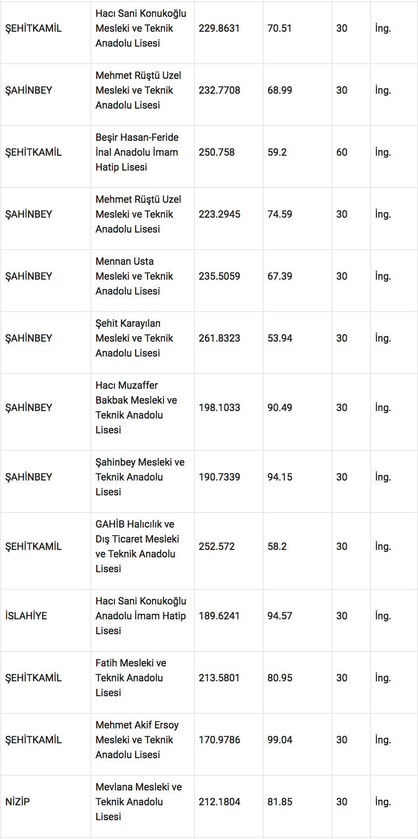
Task: Select Mevlana Mesleki ve Teknik Anadolu Lisesi
Action: [x=139, y=802]
